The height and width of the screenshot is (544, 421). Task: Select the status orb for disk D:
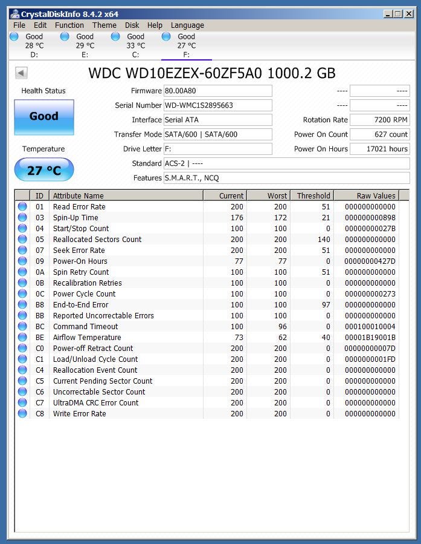(14, 36)
